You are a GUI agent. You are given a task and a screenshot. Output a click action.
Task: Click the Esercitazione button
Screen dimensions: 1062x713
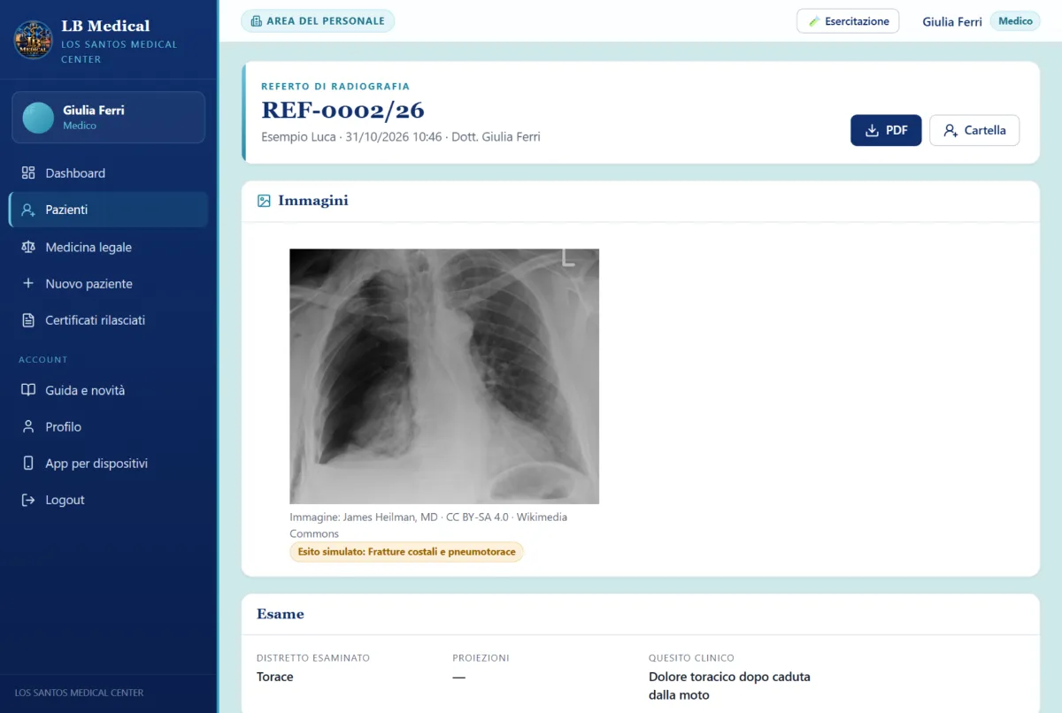coord(848,21)
